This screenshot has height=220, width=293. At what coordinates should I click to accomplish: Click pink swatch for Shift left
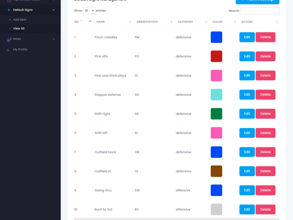217,133
